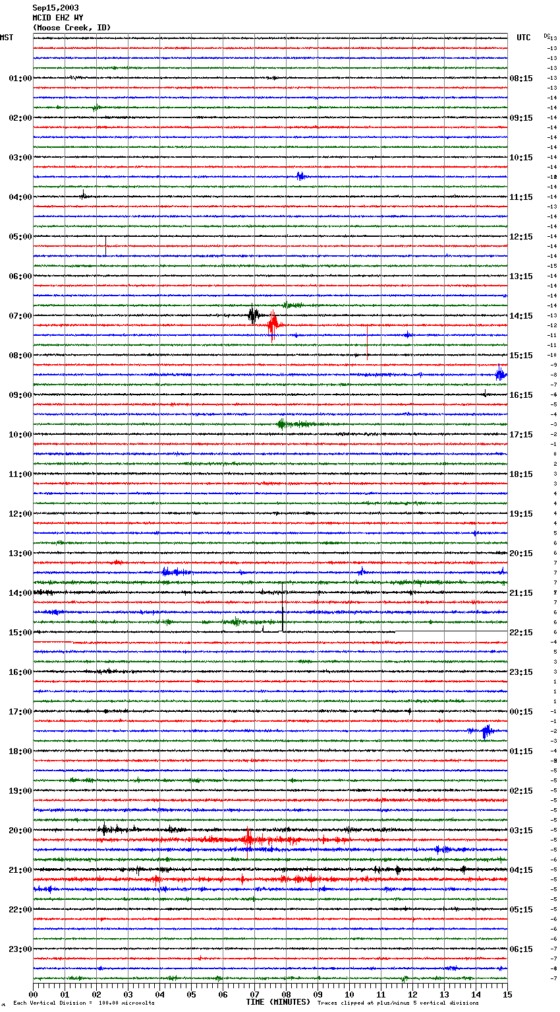Select the 23:00 MST time label

20,949
